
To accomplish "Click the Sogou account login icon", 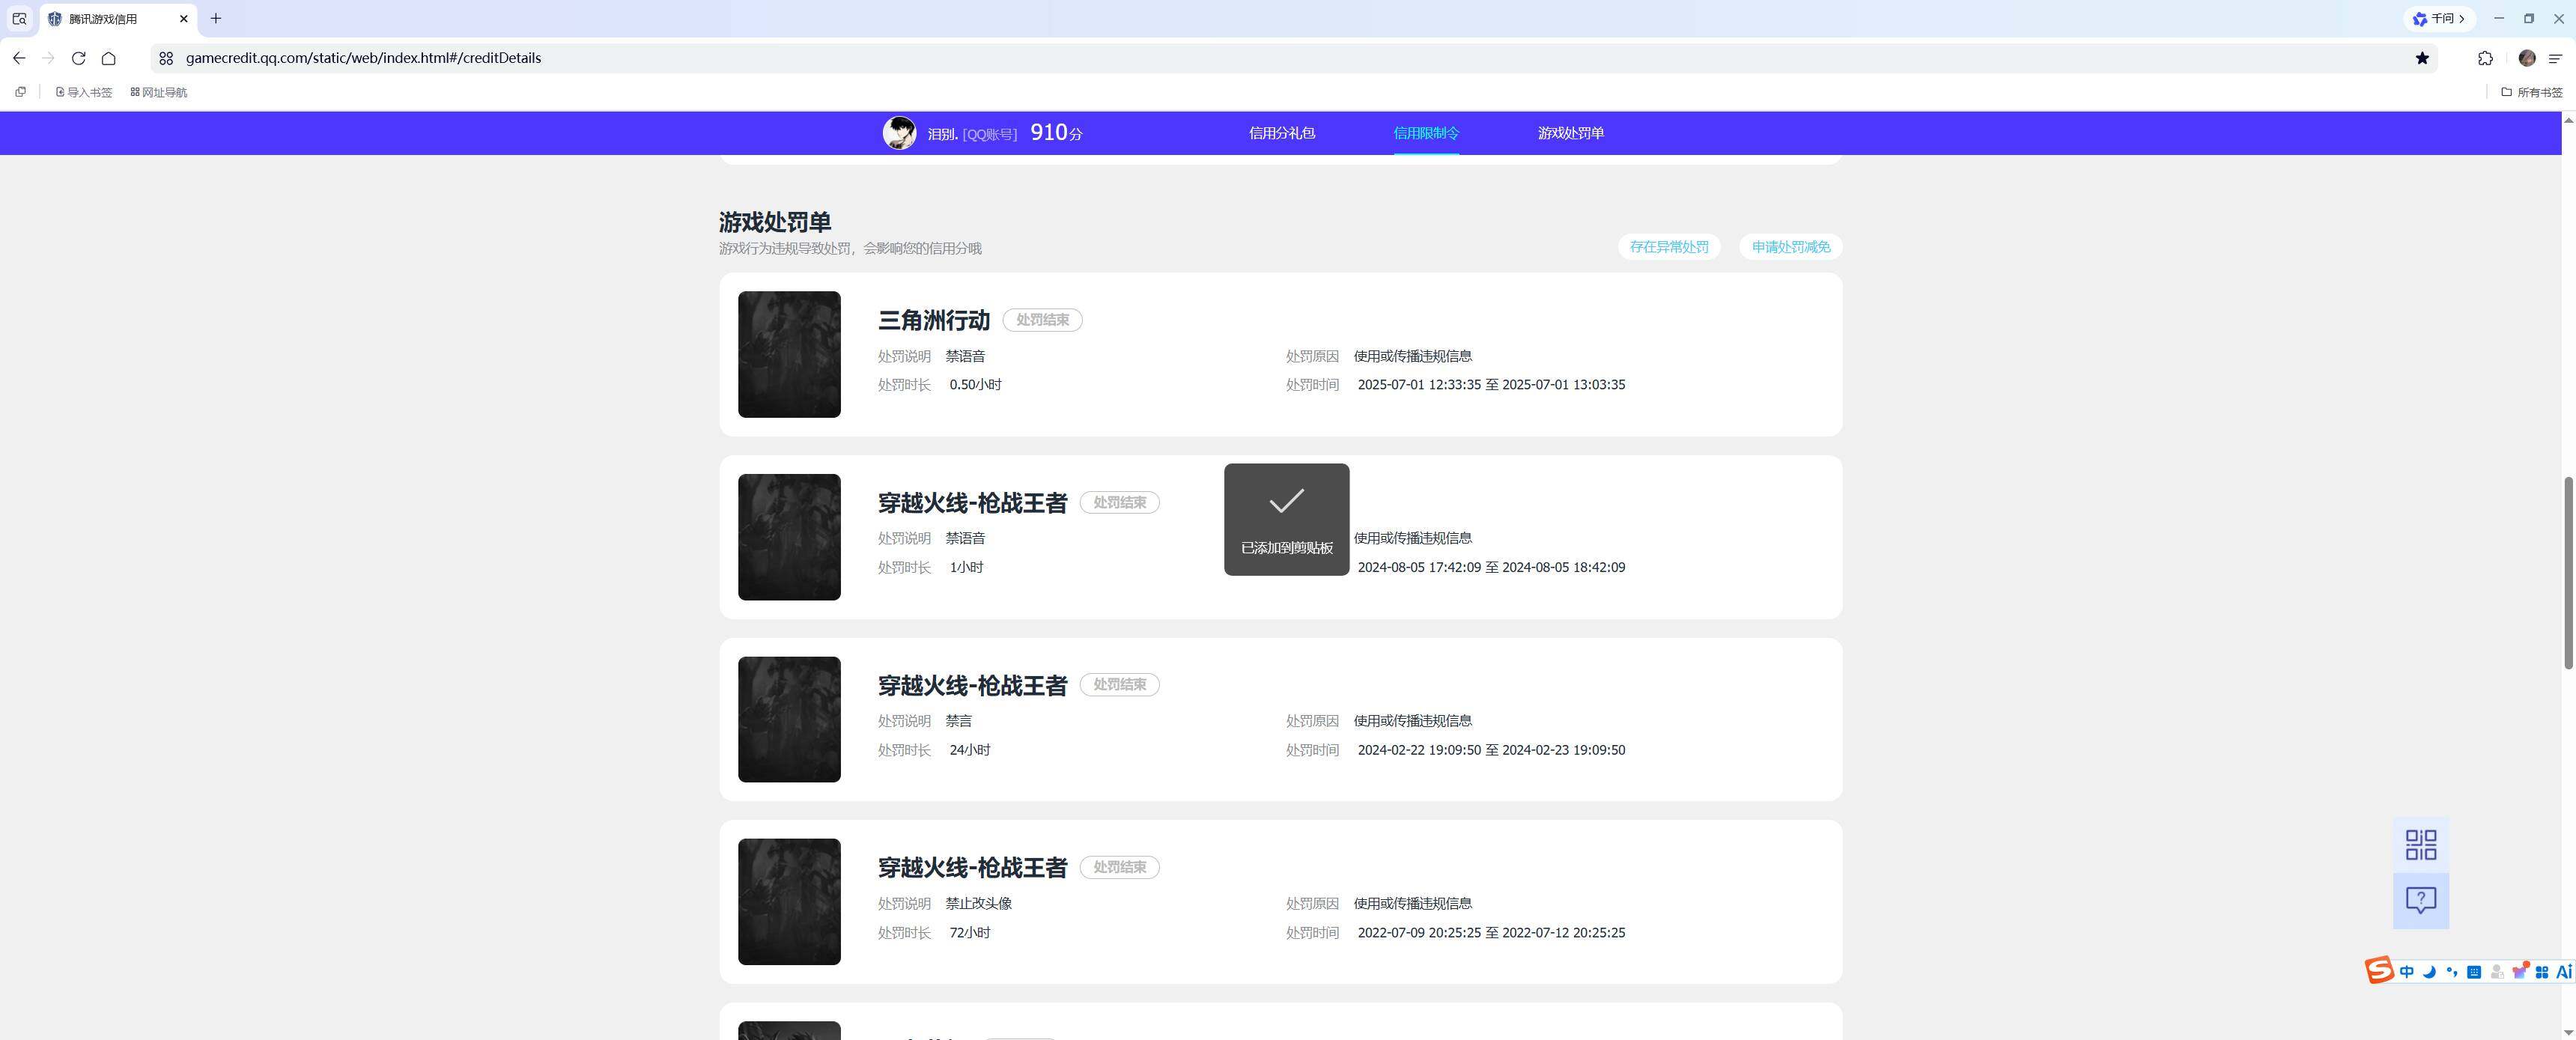I will pyautogui.click(x=2496, y=972).
